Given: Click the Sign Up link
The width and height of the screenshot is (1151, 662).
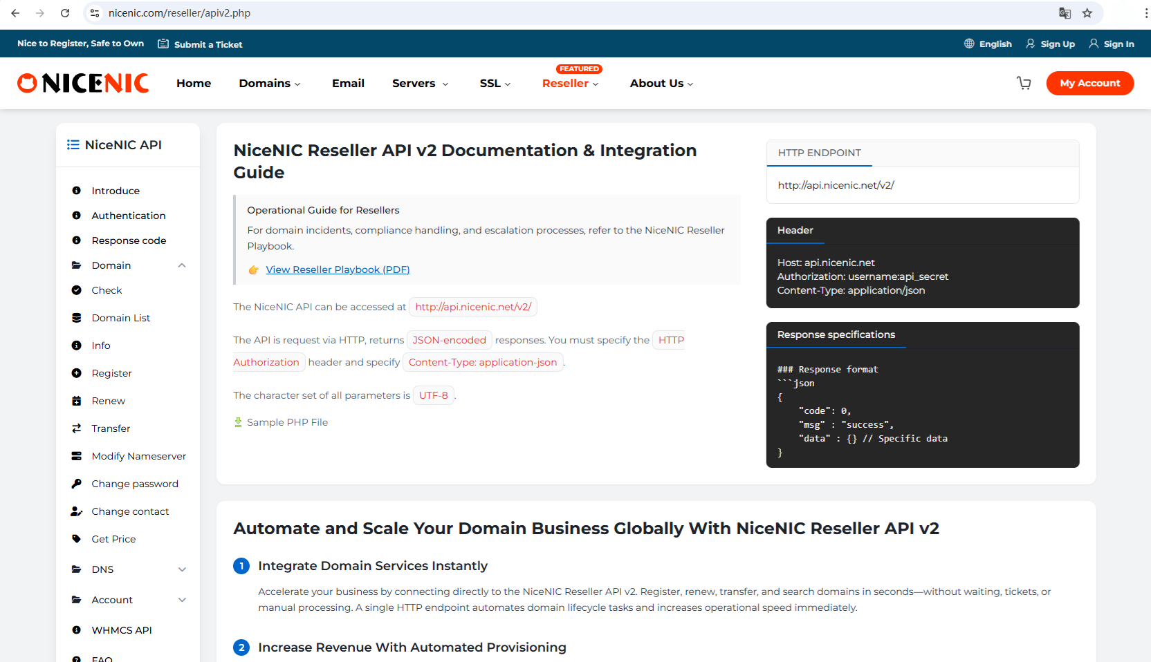Looking at the screenshot, I should coord(1058,44).
